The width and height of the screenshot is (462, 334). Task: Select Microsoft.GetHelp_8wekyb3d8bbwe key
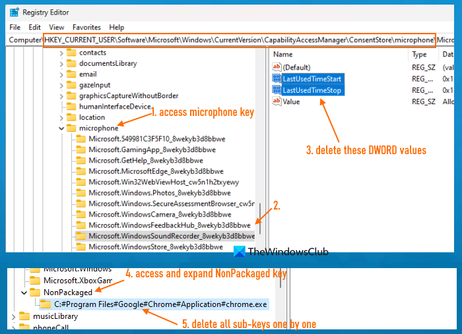(x=146, y=161)
